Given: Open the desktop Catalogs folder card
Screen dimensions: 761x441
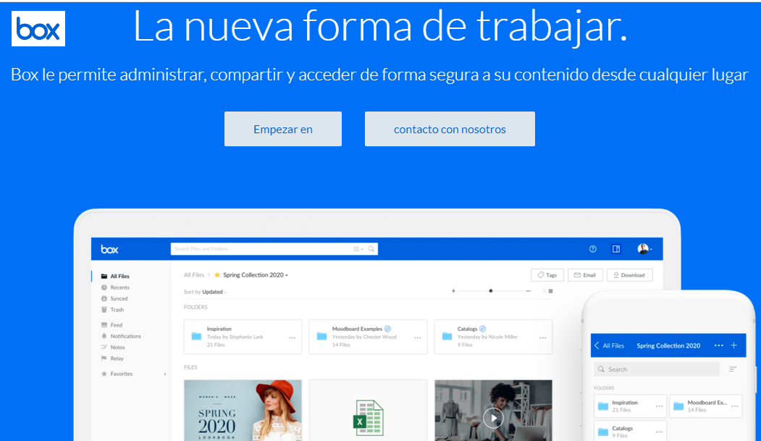Looking at the screenshot, I should (493, 337).
